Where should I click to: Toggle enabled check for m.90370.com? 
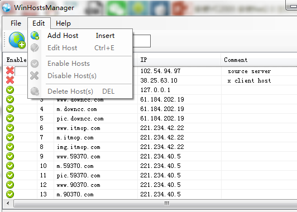(10, 194)
